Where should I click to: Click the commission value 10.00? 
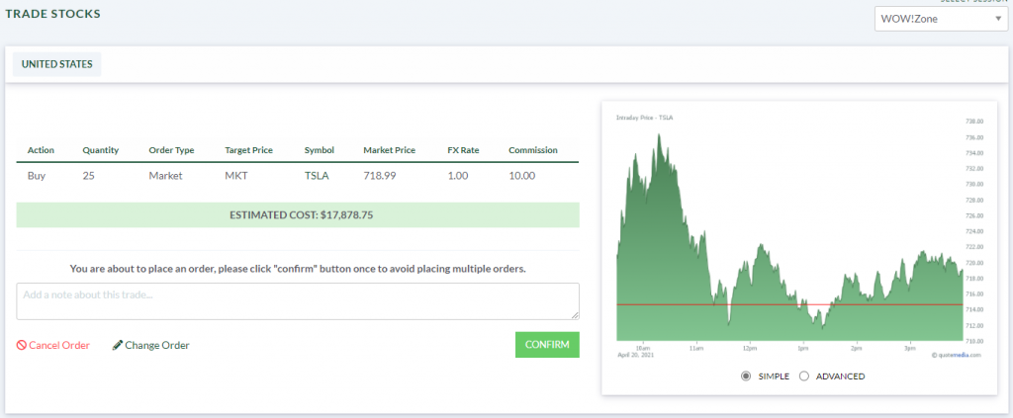522,175
